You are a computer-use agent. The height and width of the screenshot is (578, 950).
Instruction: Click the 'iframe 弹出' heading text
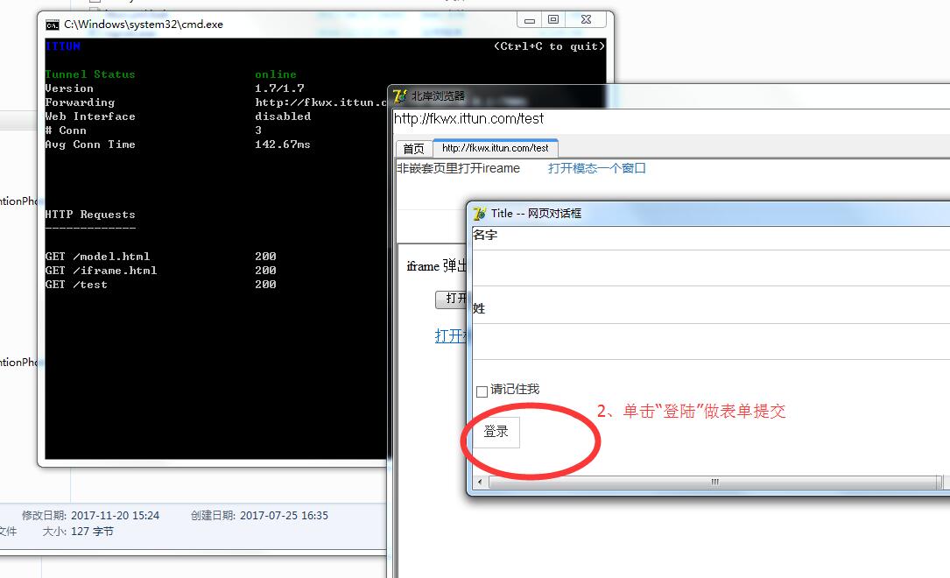(x=436, y=266)
